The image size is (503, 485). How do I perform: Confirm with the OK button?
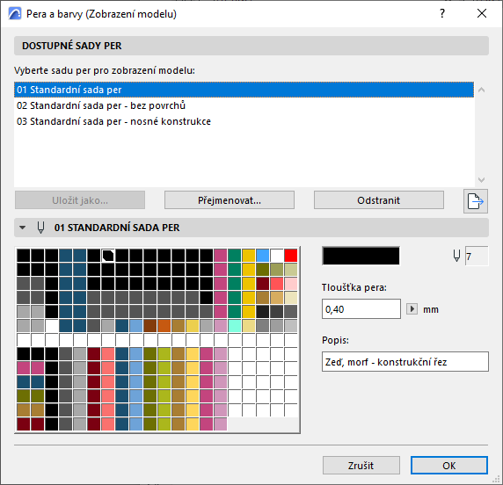(449, 466)
